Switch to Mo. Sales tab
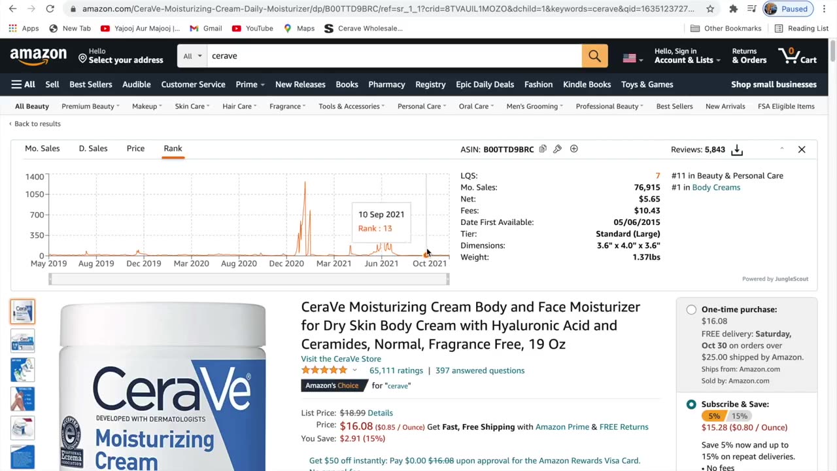 (x=43, y=148)
